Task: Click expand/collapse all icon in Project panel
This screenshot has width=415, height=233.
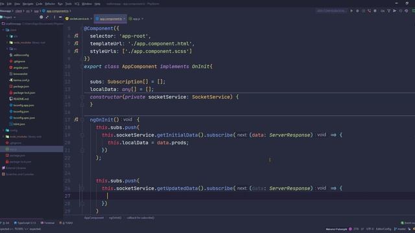Action: coord(47,17)
